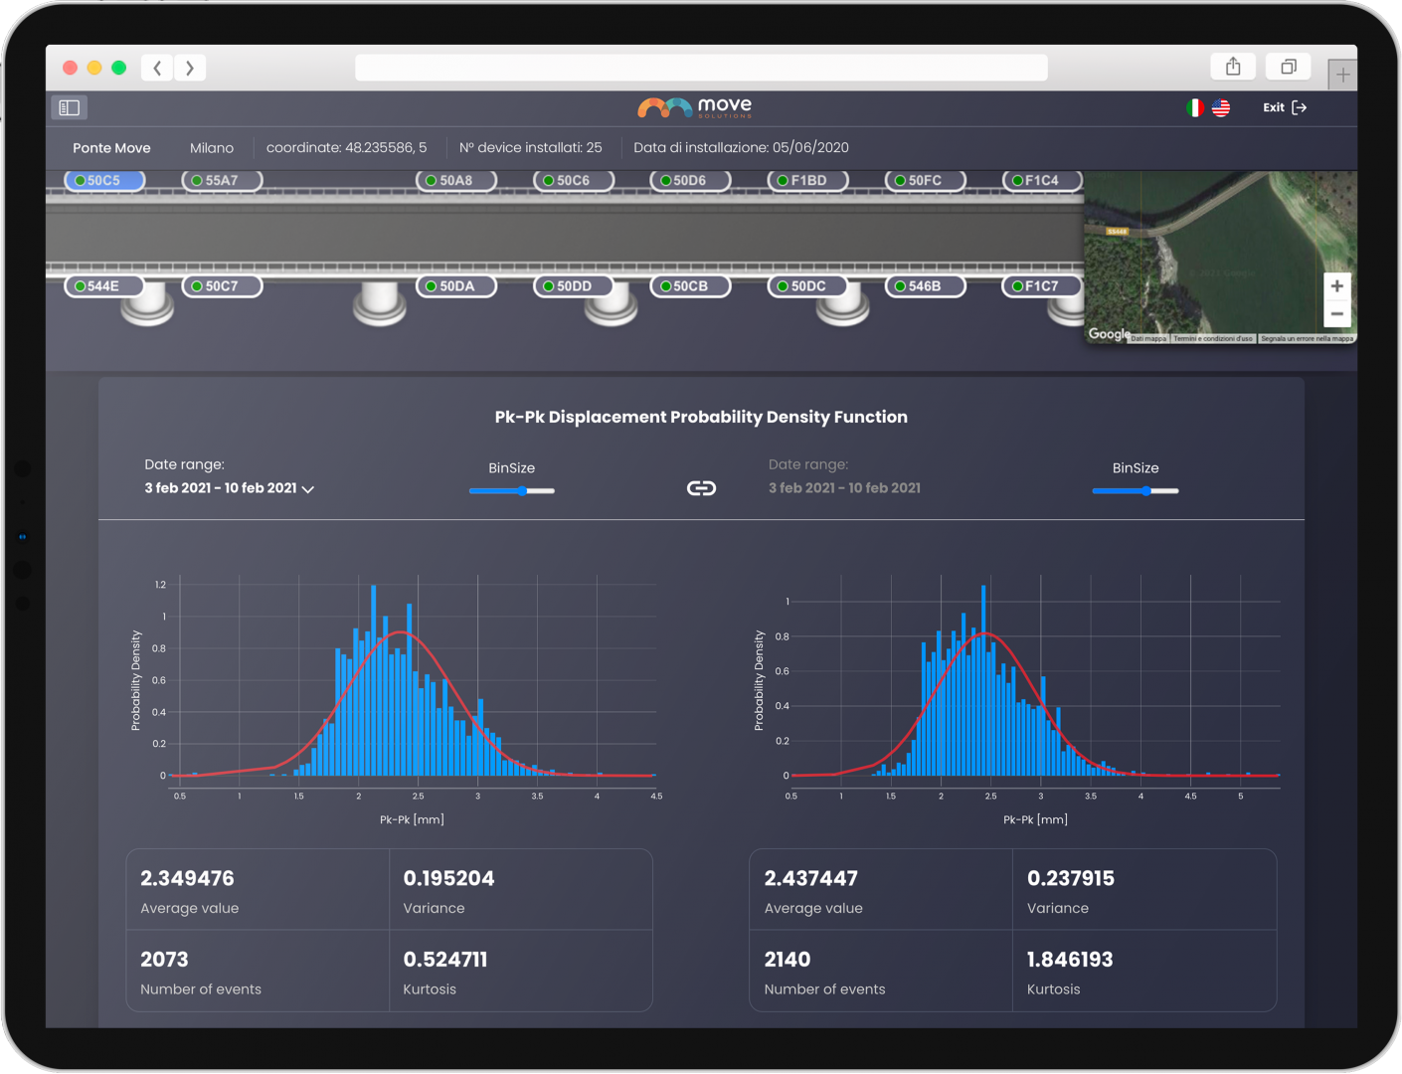Click the Exit button
Viewport: 1402px width, 1074px height.
click(x=1284, y=107)
